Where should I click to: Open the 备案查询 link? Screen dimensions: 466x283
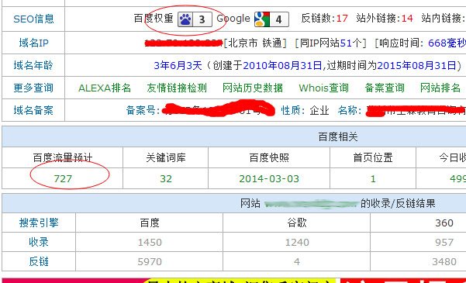385,88
